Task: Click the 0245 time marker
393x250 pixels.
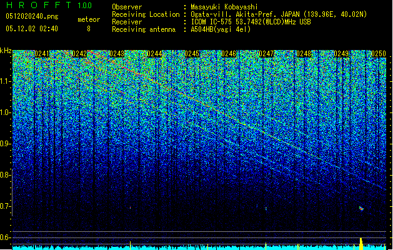Action: 192,54
